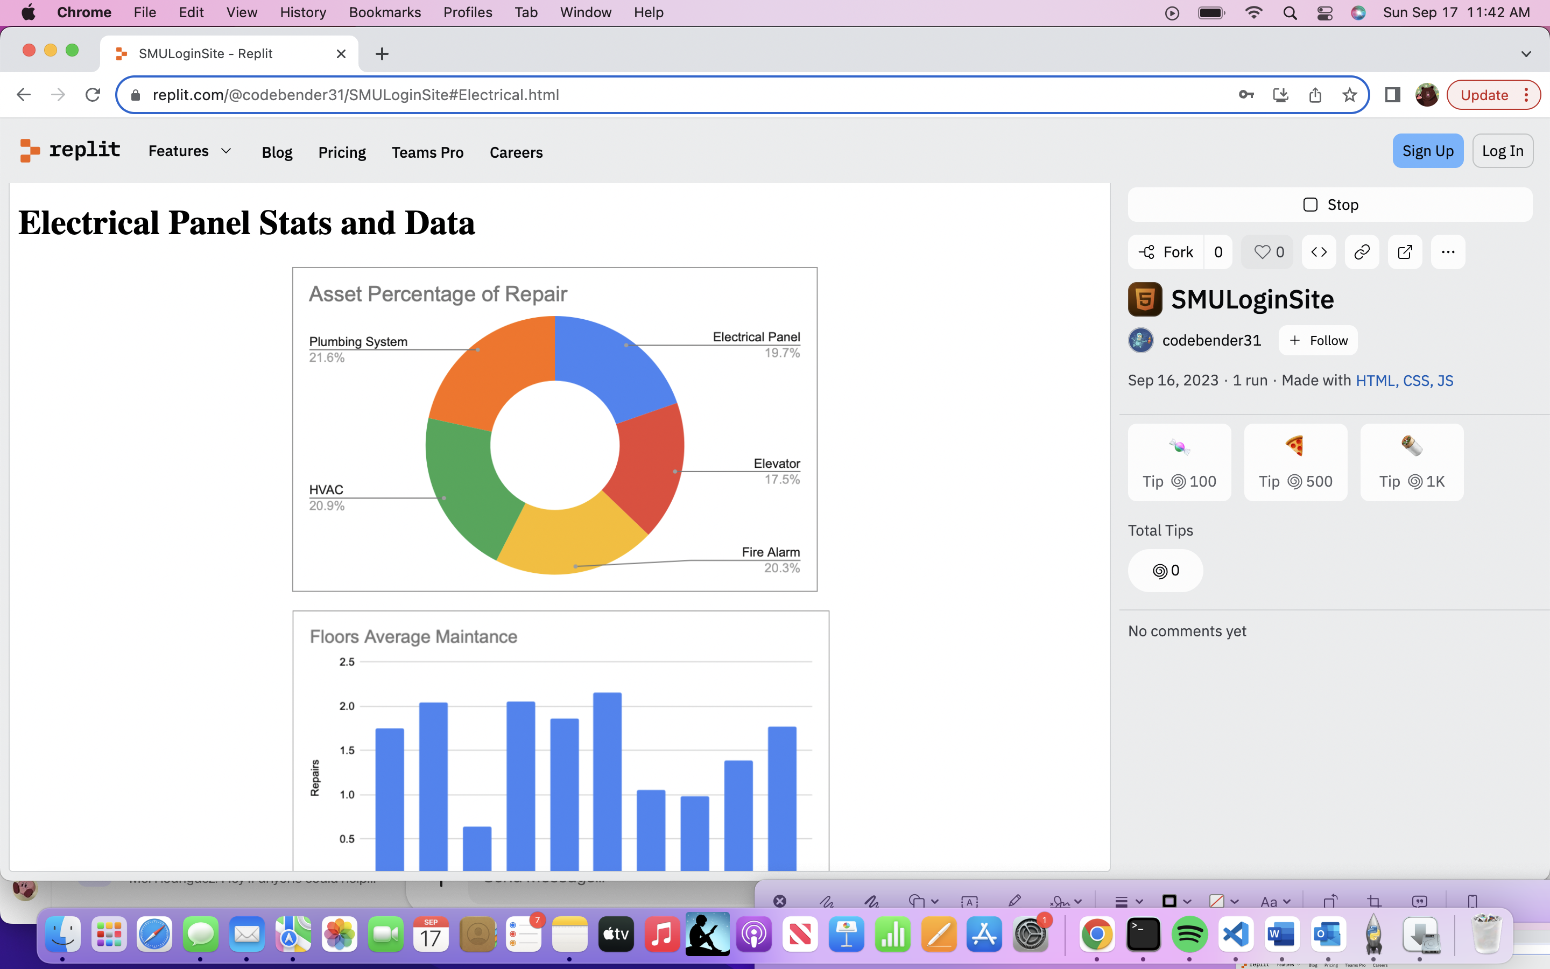Bookmark this page with star icon
The image size is (1550, 969).
[x=1350, y=95]
